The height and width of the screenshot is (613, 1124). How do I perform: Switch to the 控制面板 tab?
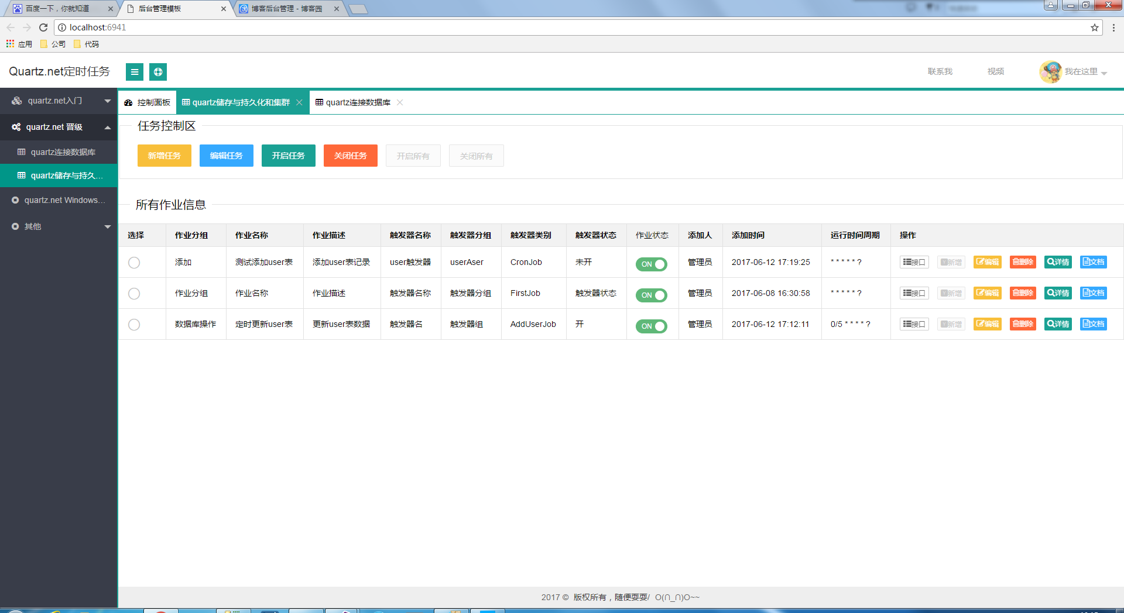click(x=148, y=102)
